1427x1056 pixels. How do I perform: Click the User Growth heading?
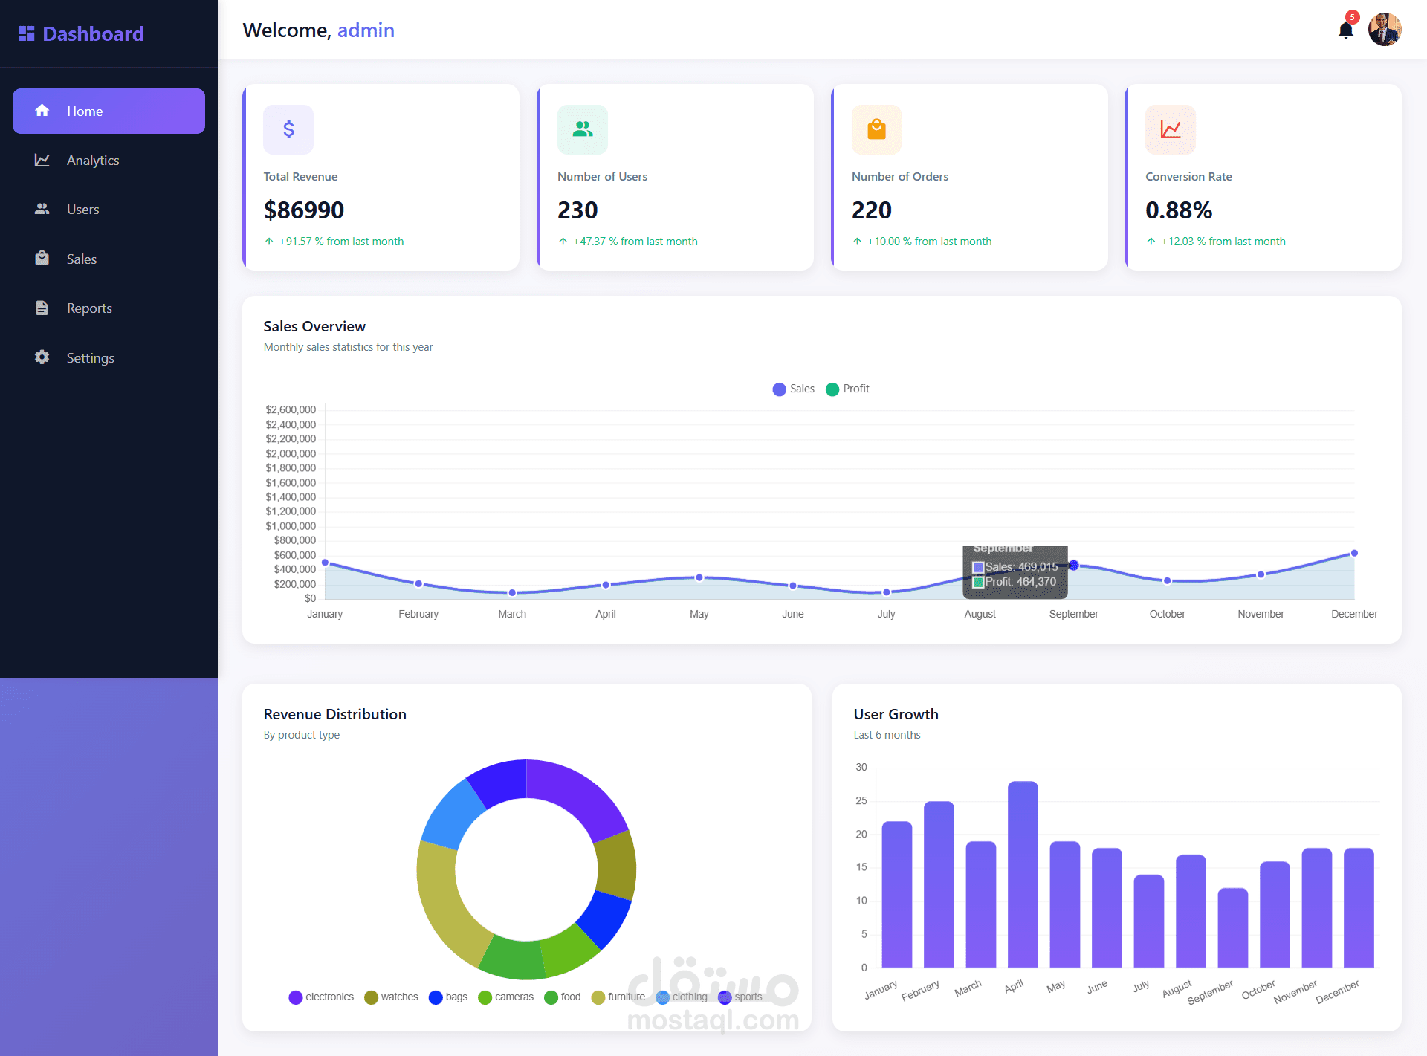tap(896, 714)
